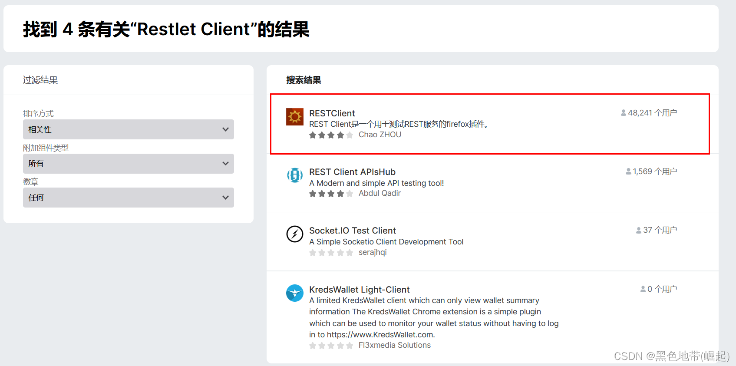Click the 0 个用户 count
This screenshot has height=366, width=736.
[662, 289]
